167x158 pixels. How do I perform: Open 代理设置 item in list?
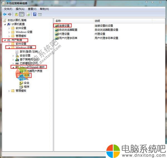pyautogui.click(x=64, y=34)
